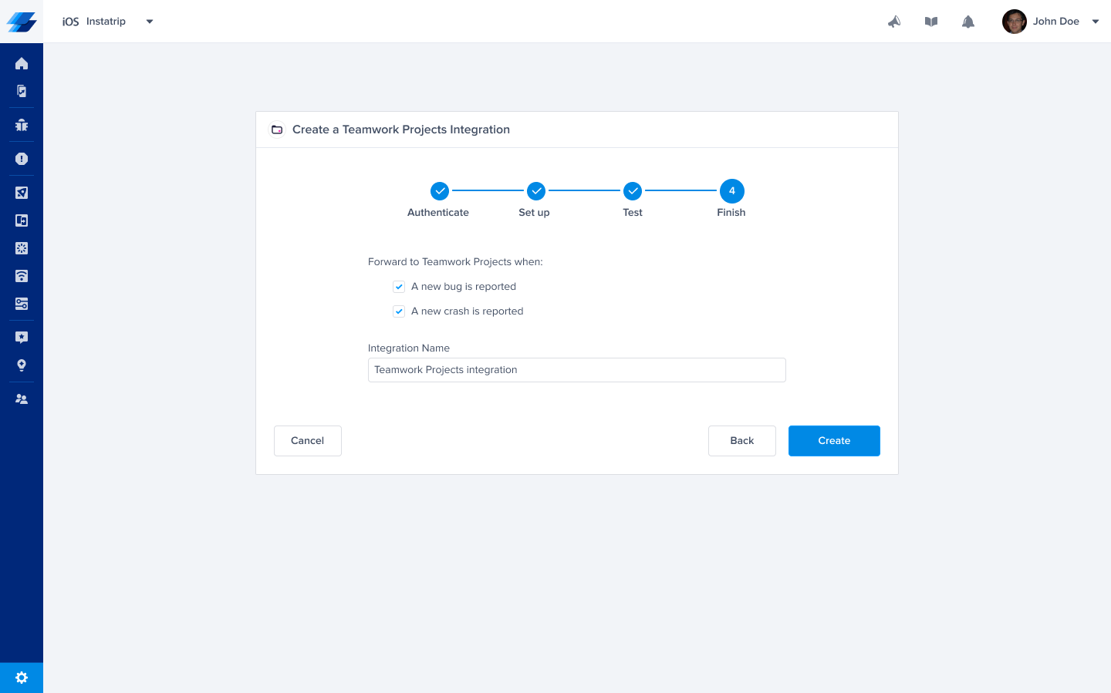Click the Teamwork Projects folder icon
The image size is (1111, 693).
coord(277,130)
